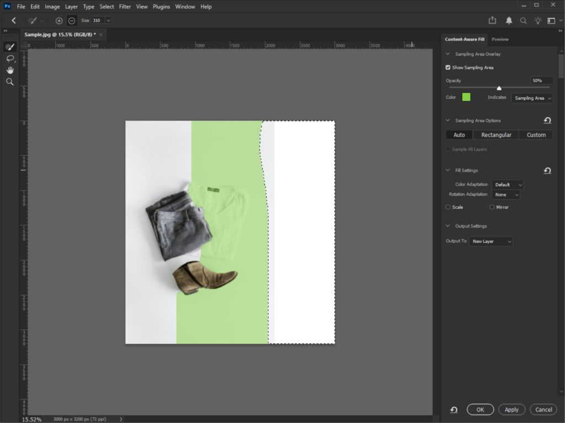Open the Output To dropdown set to New Layer
565x423 pixels.
(x=491, y=241)
